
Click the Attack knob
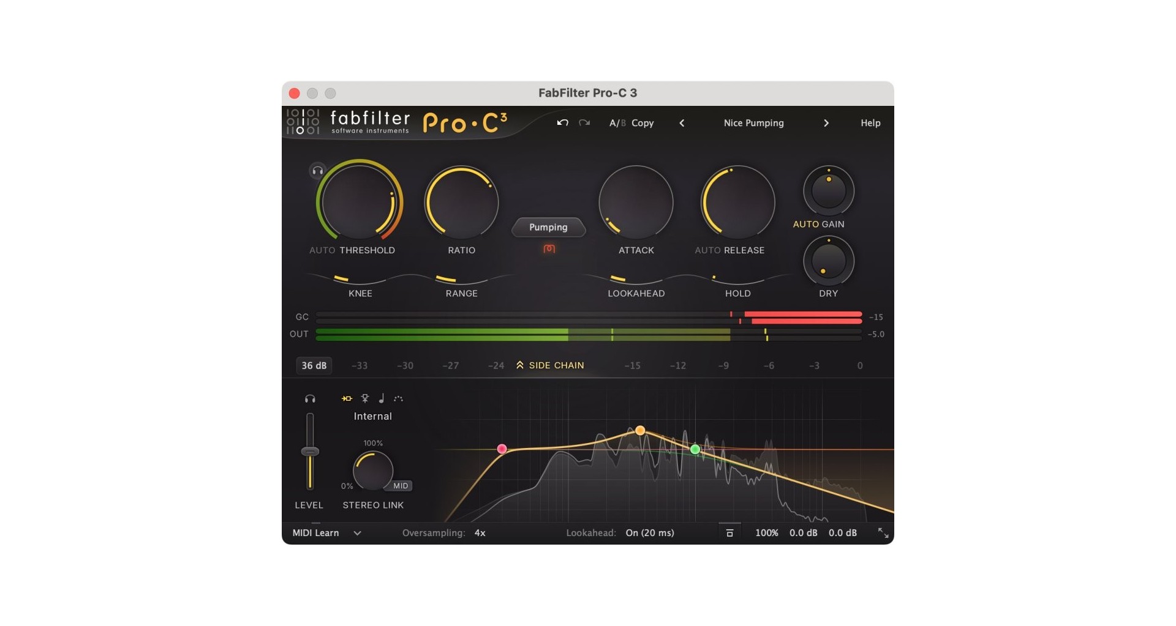pyautogui.click(x=636, y=202)
